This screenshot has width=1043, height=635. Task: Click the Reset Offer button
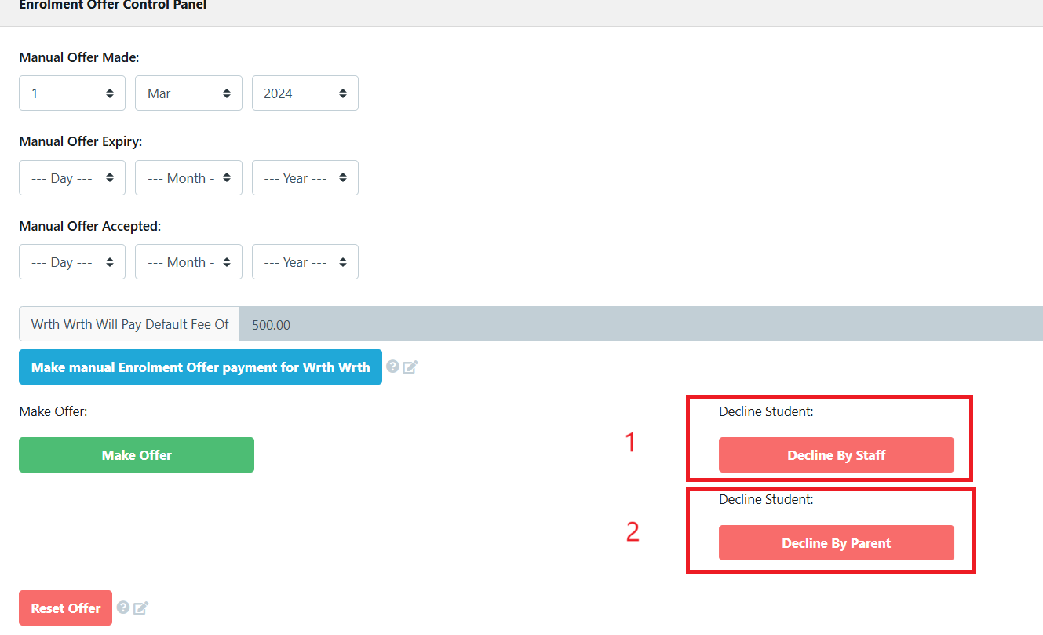(x=66, y=608)
